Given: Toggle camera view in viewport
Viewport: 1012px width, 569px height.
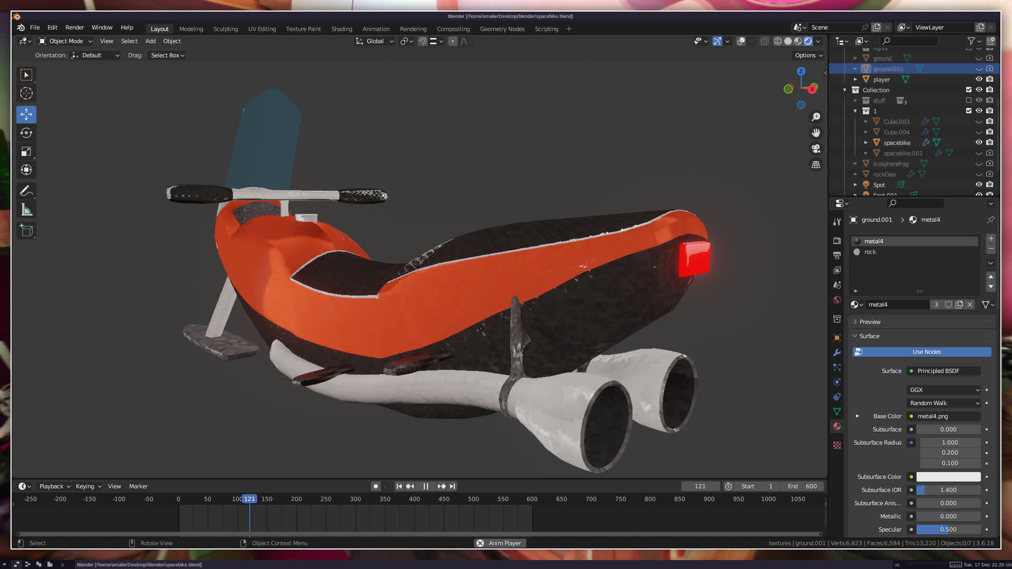Looking at the screenshot, I should tap(816, 149).
